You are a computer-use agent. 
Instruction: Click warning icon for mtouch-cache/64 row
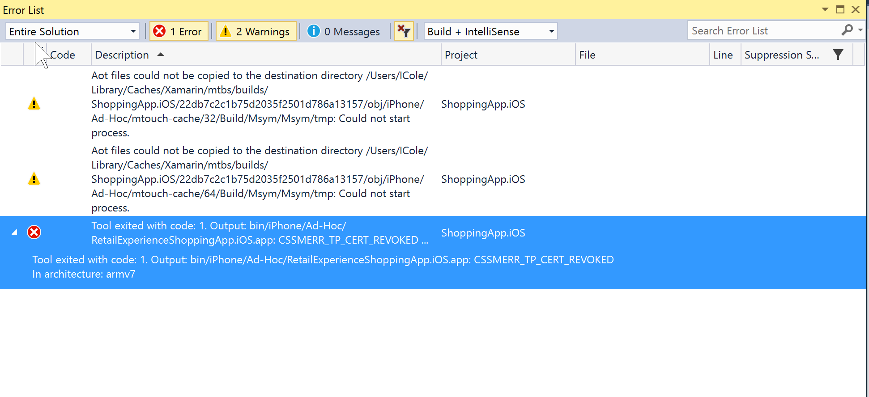click(x=34, y=179)
